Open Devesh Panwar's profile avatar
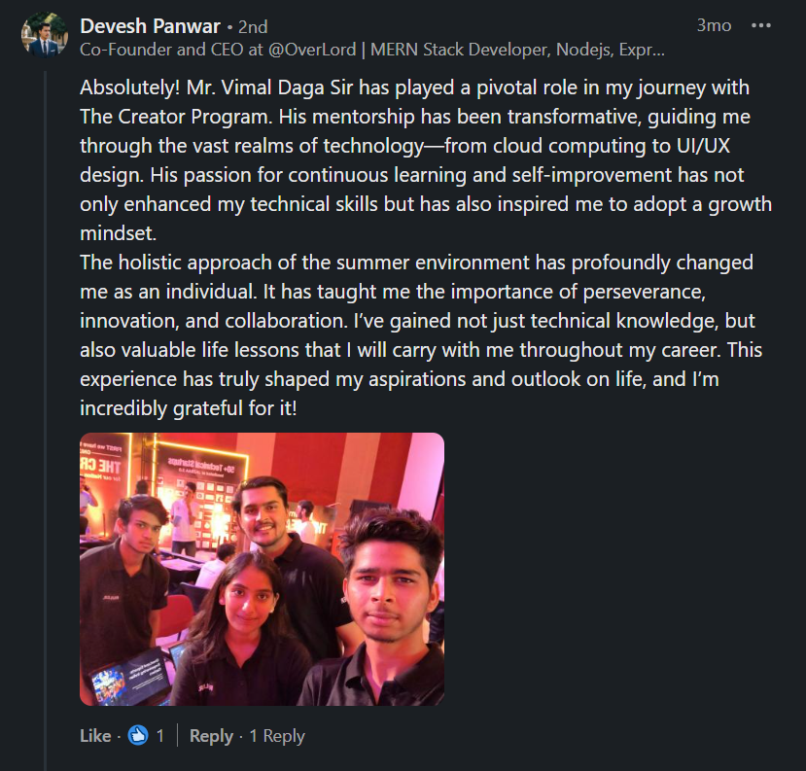806x771 pixels. click(44, 36)
